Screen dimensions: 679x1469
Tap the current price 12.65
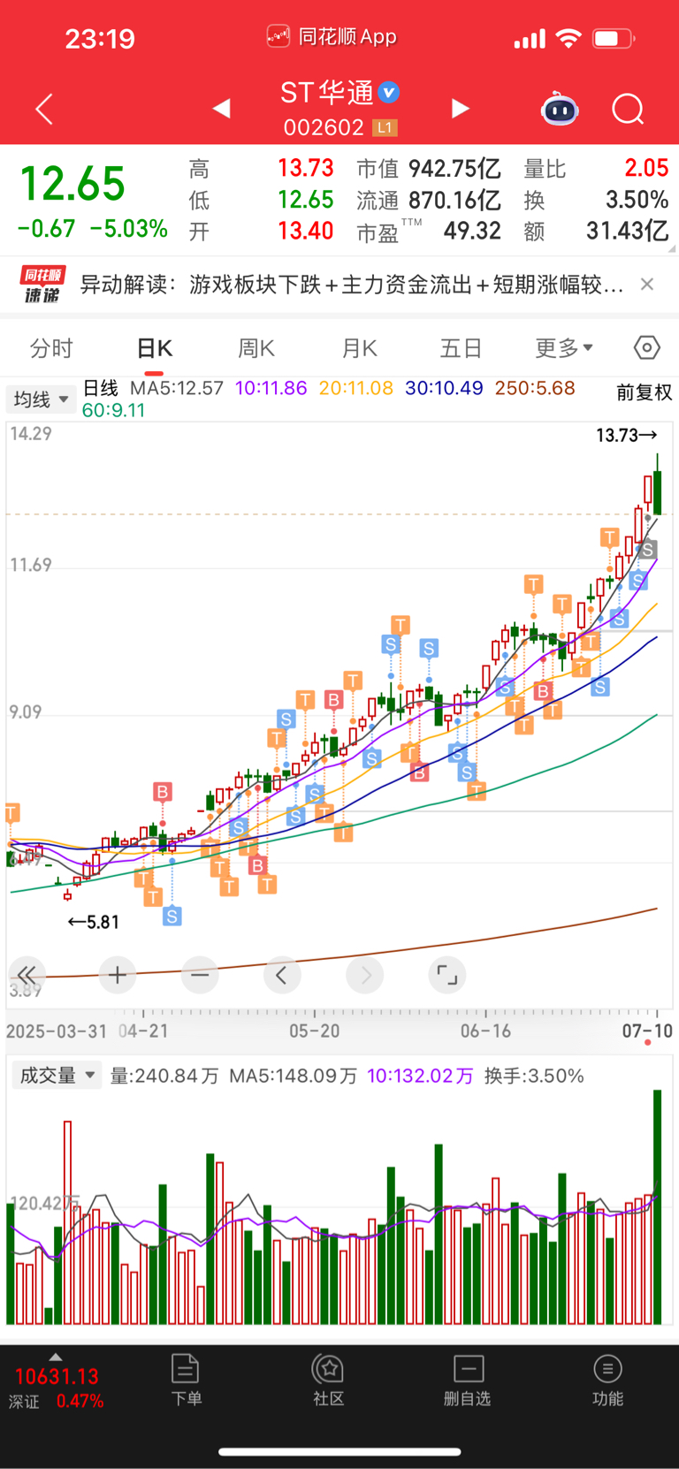point(73,185)
